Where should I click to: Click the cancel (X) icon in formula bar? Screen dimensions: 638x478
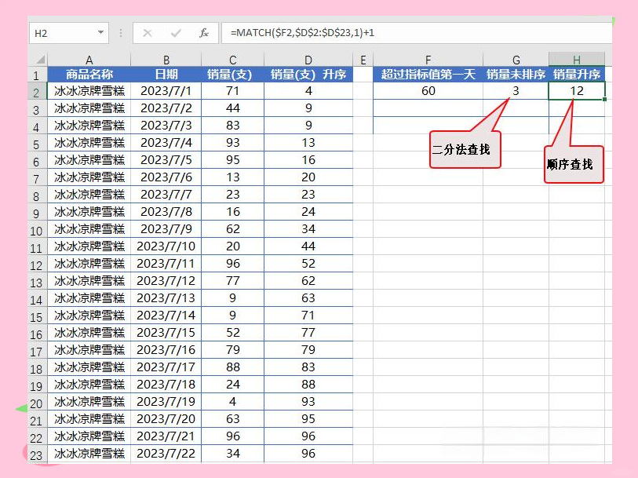[148, 33]
